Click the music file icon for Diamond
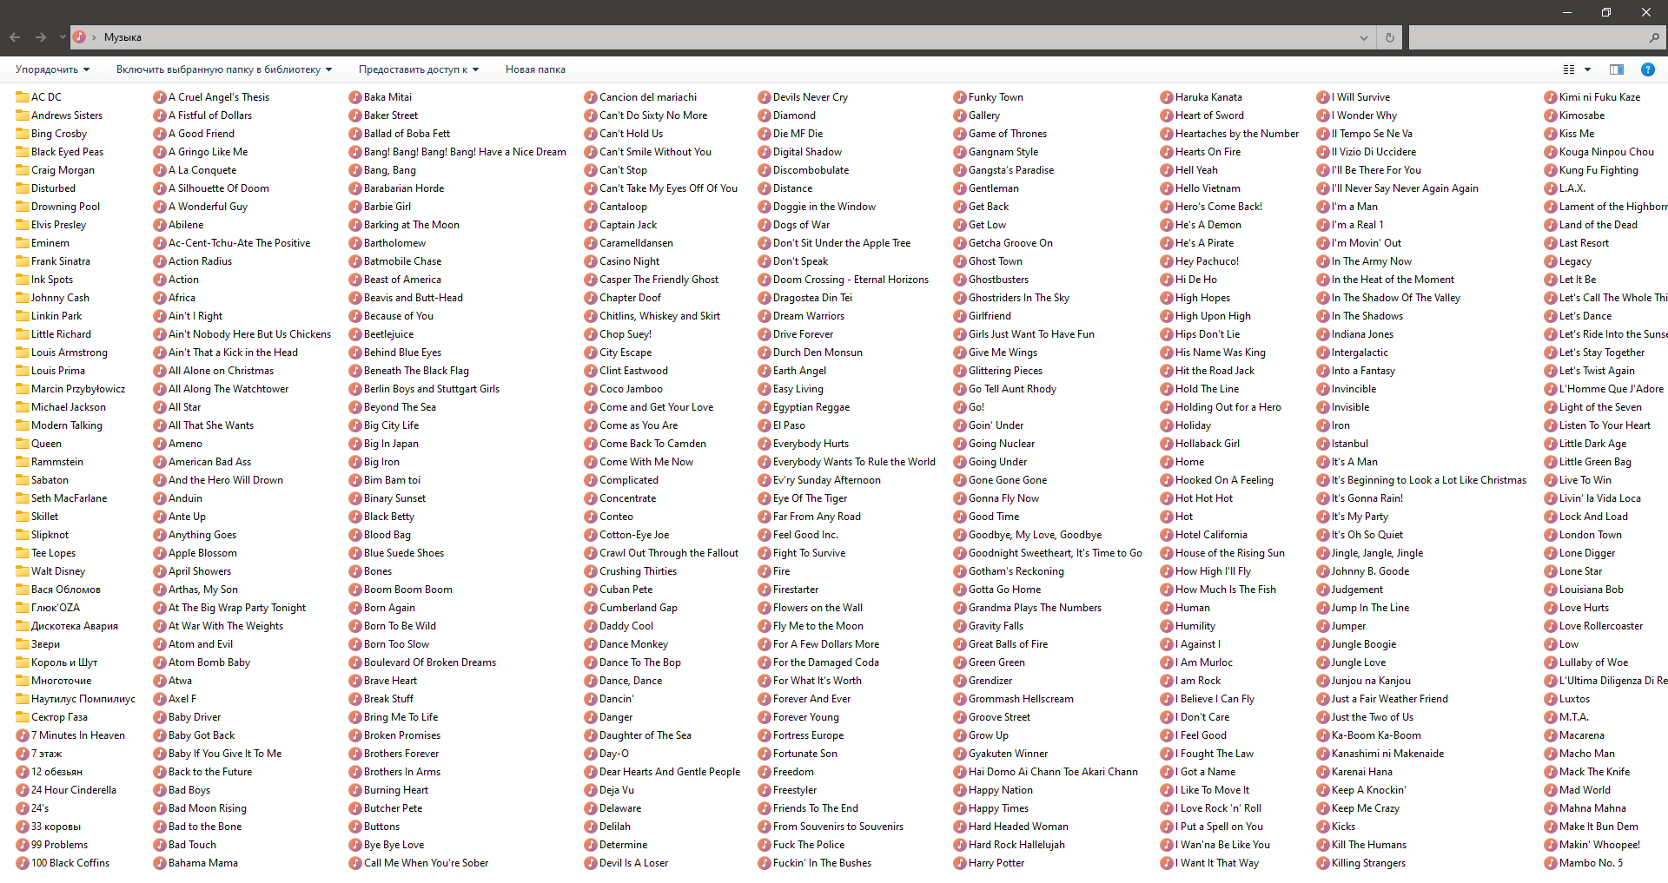Image resolution: width=1668 pixels, height=883 pixels. tap(764, 115)
